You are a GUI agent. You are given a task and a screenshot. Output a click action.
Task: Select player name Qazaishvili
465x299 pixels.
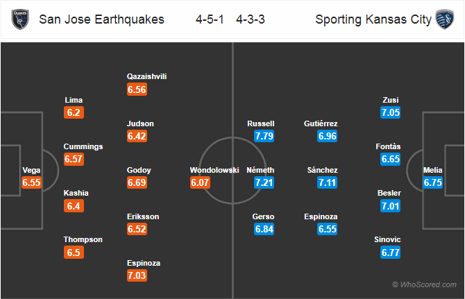pos(147,76)
